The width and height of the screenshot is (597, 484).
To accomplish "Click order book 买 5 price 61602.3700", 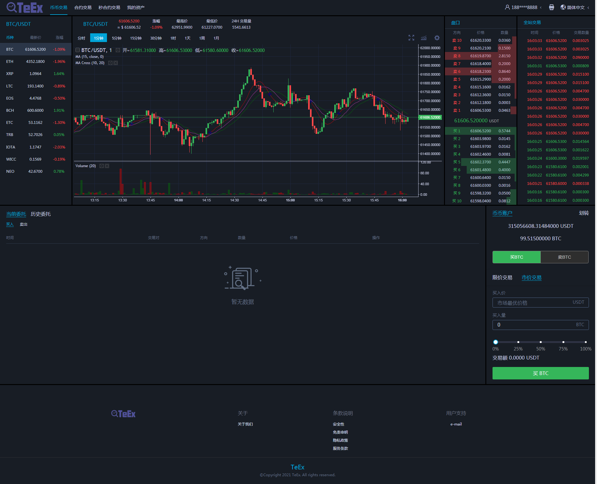I will (x=480, y=162).
